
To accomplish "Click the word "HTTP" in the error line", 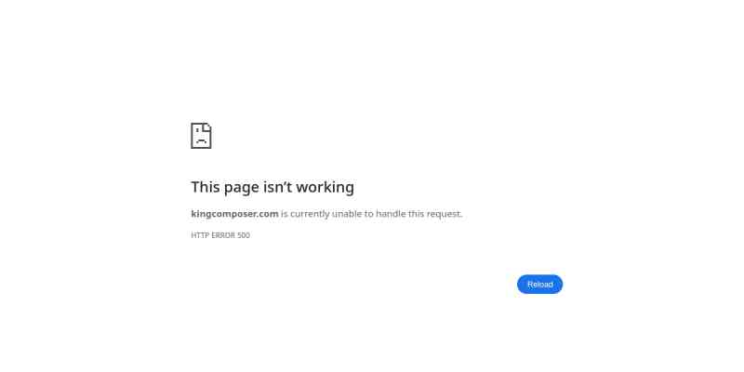I will [x=200, y=235].
